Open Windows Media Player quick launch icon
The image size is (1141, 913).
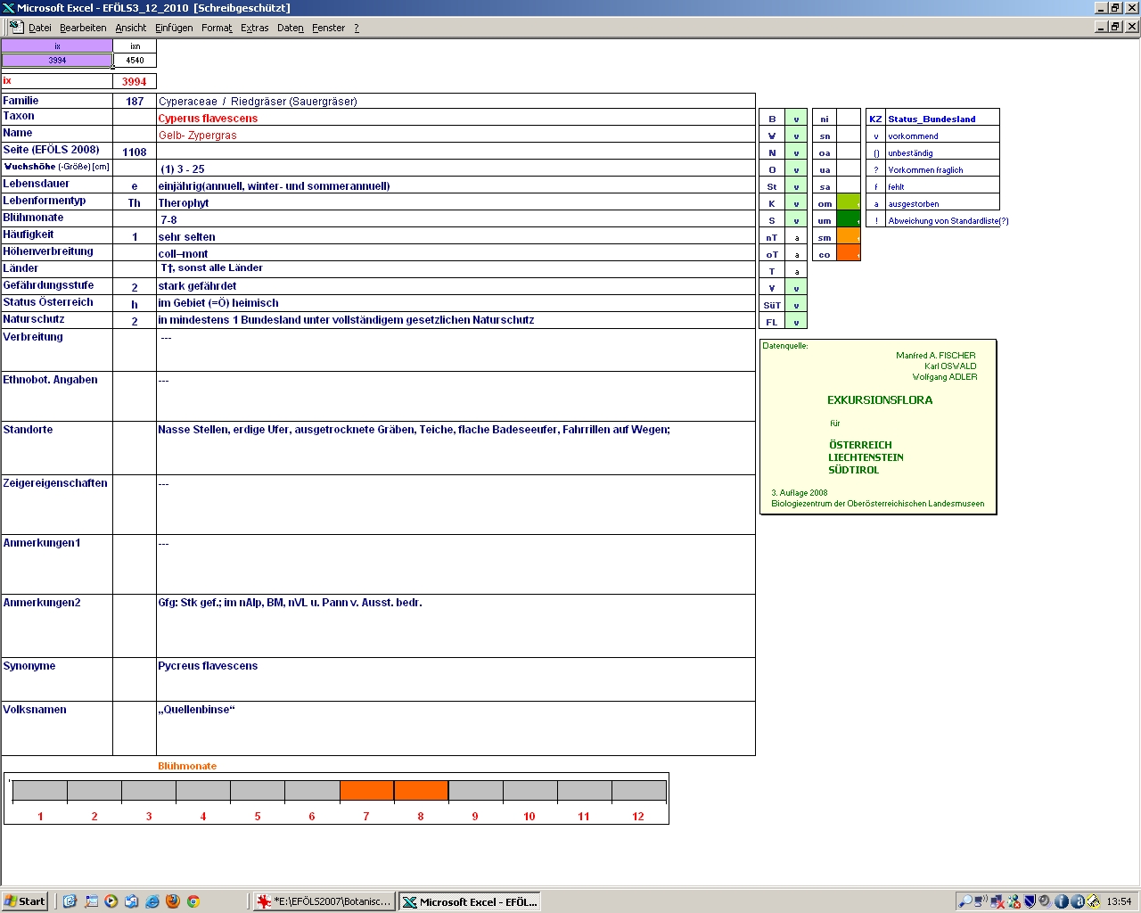pyautogui.click(x=111, y=901)
